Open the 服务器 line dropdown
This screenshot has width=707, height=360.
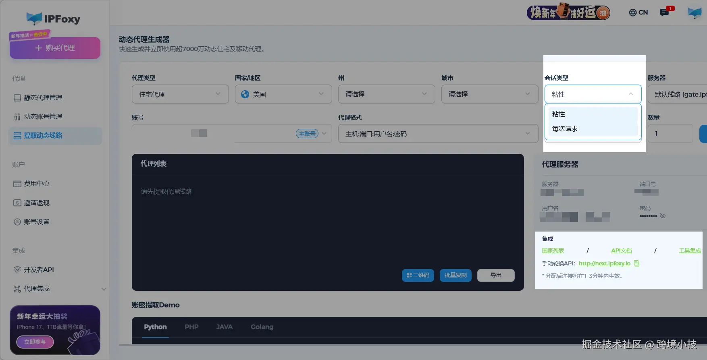(677, 94)
